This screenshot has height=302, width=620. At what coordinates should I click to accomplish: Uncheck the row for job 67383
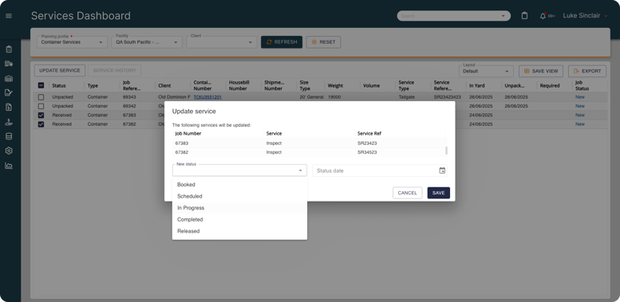coord(41,116)
